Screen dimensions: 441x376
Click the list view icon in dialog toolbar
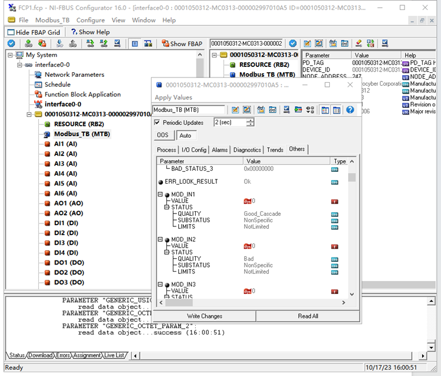325,110
